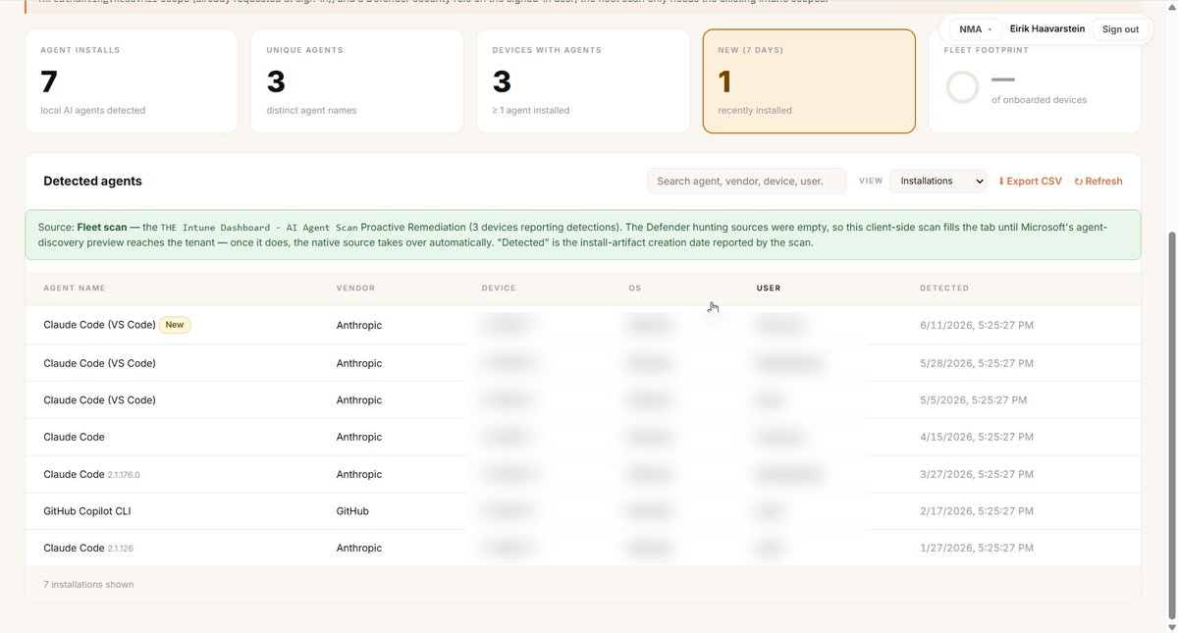Click Anthropic vendor in the 2.1.126 row
The width and height of the screenshot is (1178, 633).
[359, 549]
